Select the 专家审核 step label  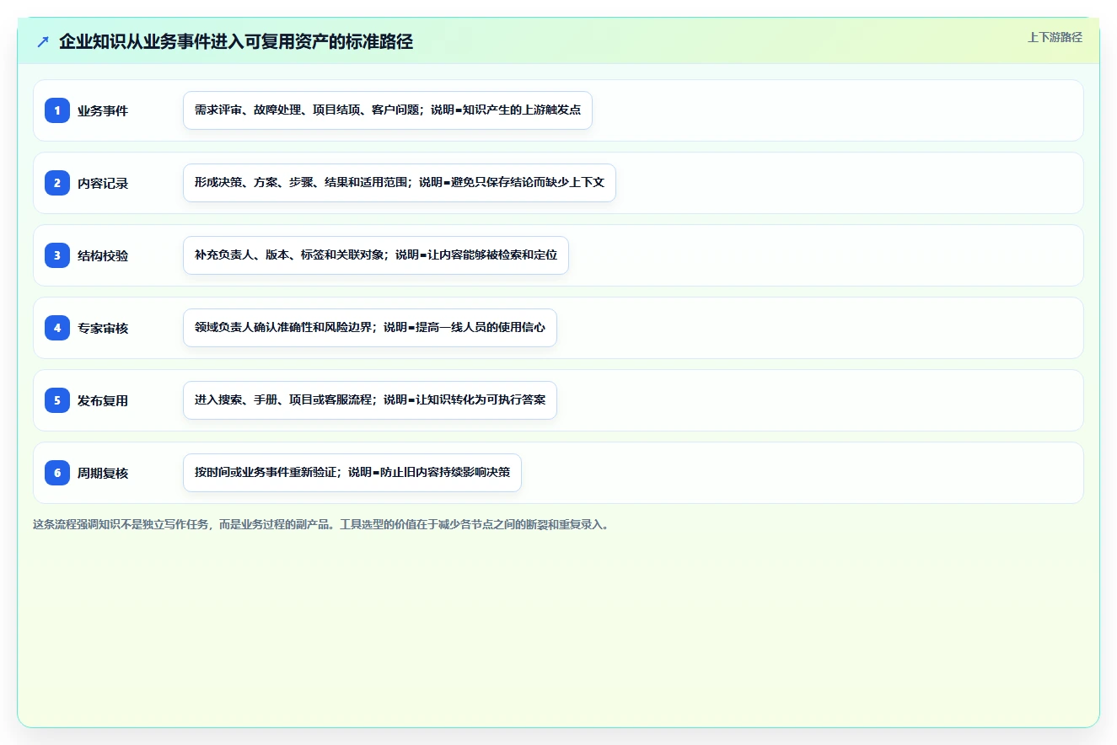coord(103,328)
